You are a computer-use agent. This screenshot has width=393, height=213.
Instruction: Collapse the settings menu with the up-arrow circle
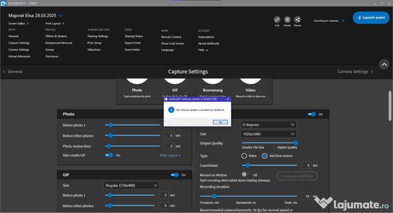(x=384, y=64)
